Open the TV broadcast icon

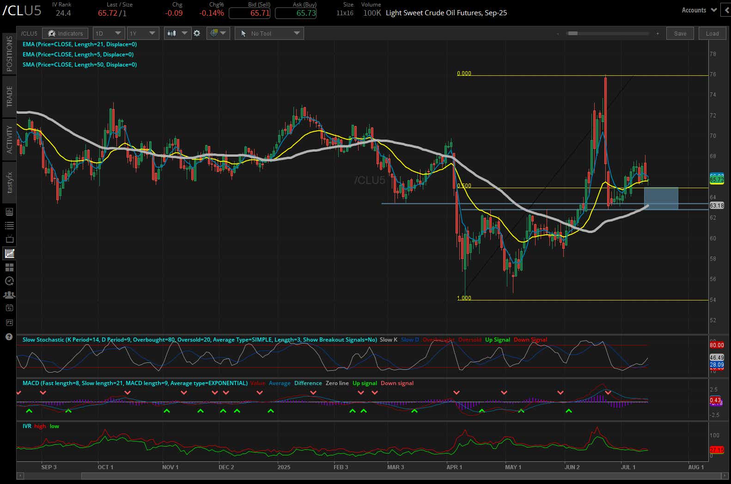(x=9, y=239)
